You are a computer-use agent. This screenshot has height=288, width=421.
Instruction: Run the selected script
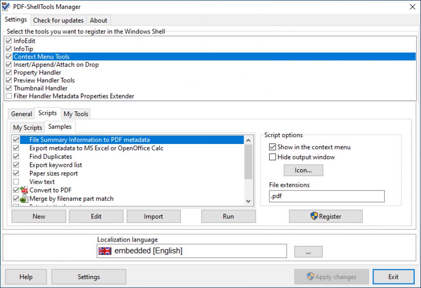click(228, 216)
